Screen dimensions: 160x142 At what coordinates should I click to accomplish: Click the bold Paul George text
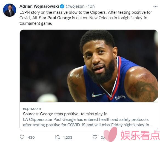[59, 18]
